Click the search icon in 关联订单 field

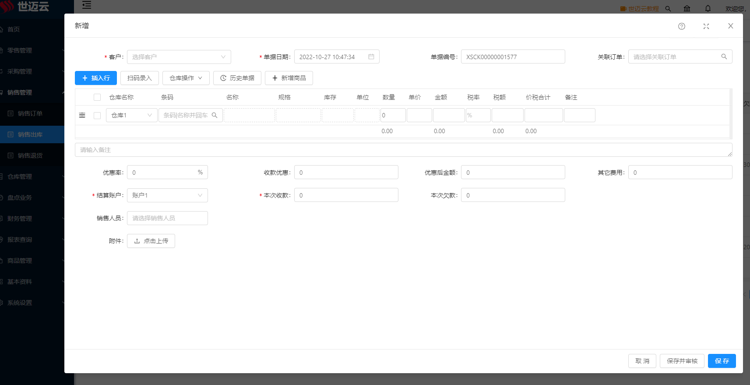724,57
